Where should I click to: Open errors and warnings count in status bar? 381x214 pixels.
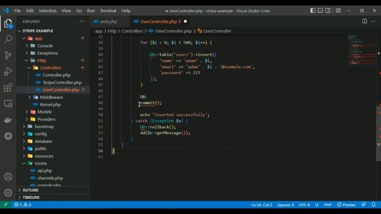click(23, 204)
